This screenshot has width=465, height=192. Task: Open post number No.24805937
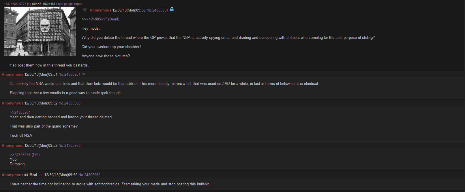pyautogui.click(x=157, y=10)
